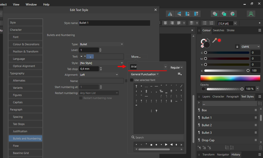This screenshot has width=263, height=158.
Task: Switch to the Swatches tab
Action: [x=219, y=30]
